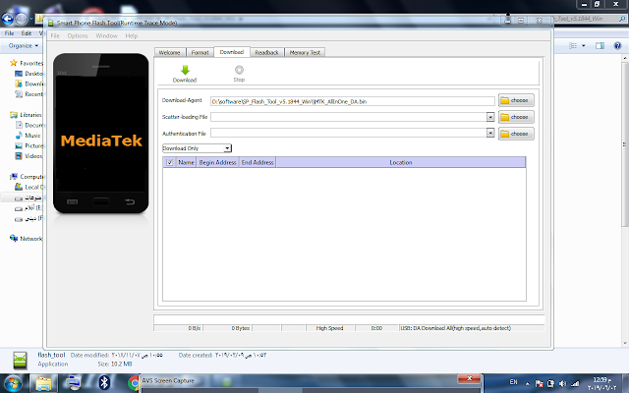
Task: Select Network in the Explorer sidebar
Action: tap(27, 239)
